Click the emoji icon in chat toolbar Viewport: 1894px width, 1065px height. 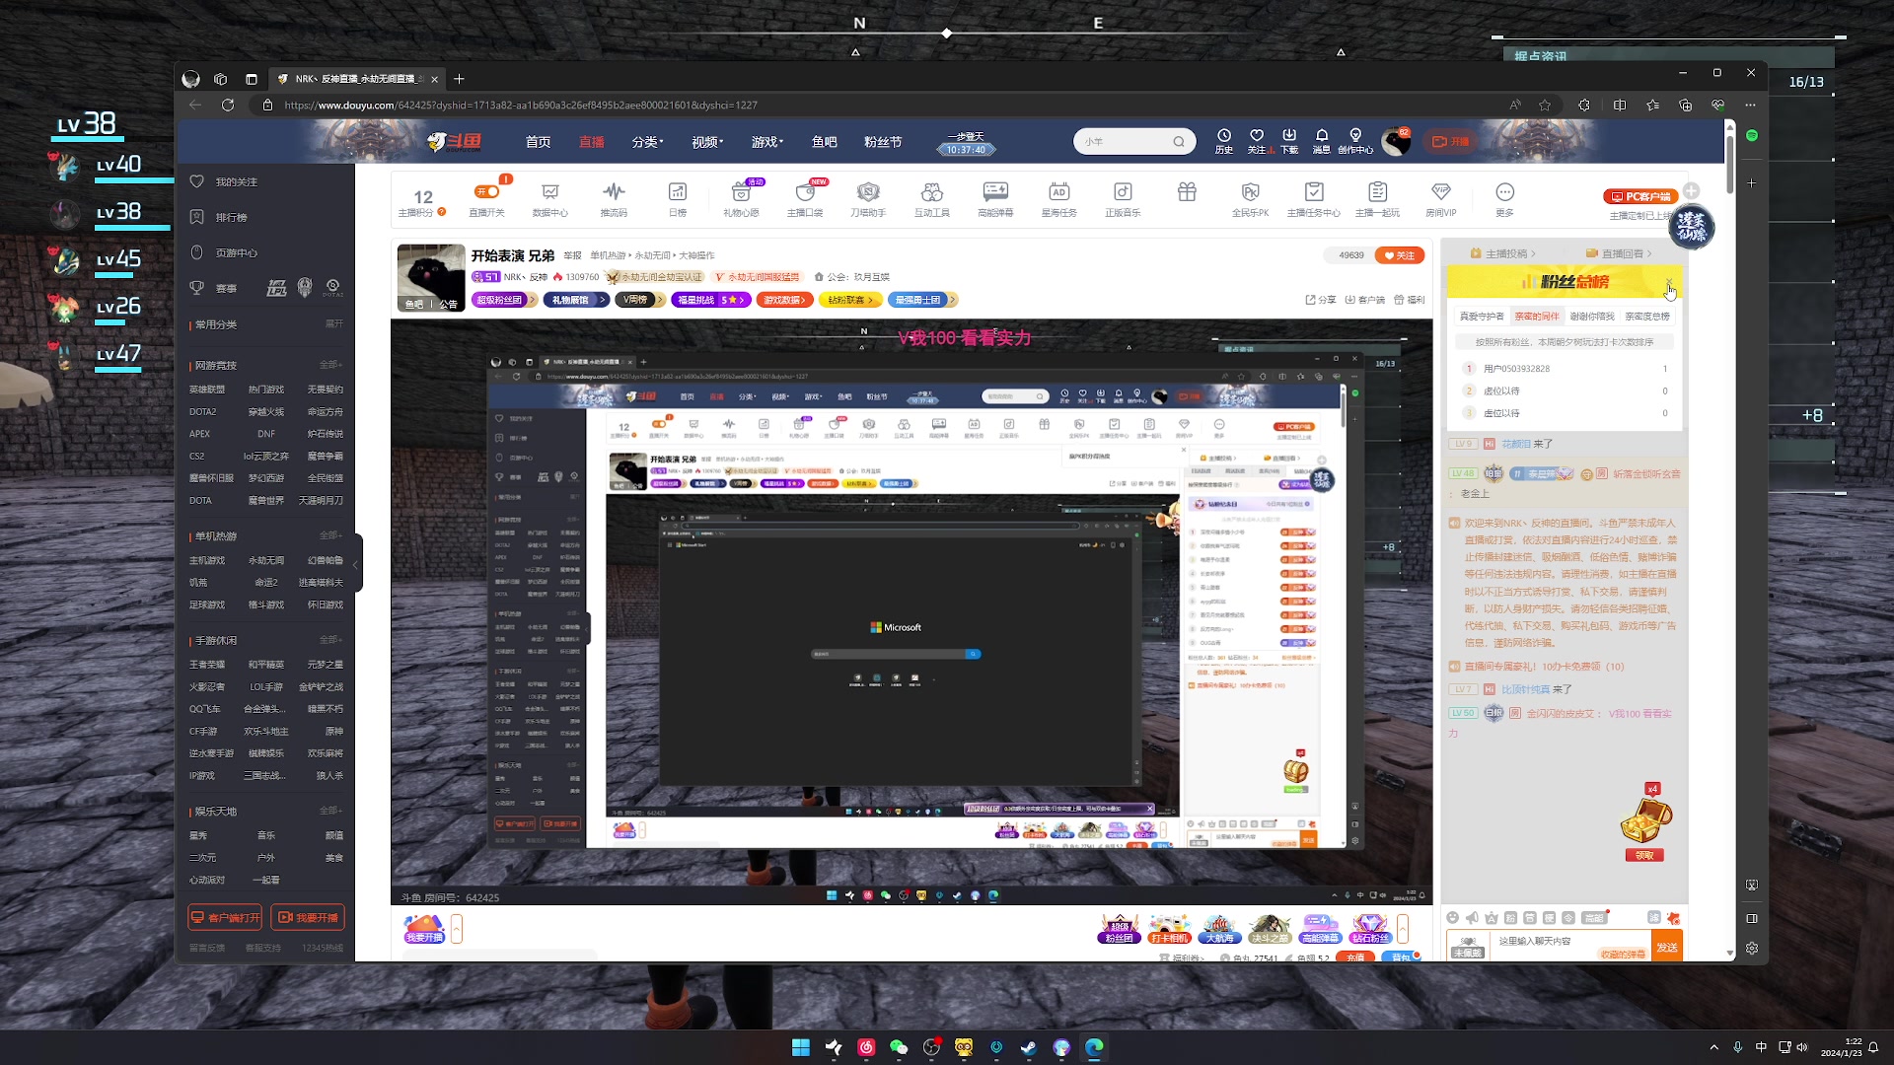[x=1453, y=918]
